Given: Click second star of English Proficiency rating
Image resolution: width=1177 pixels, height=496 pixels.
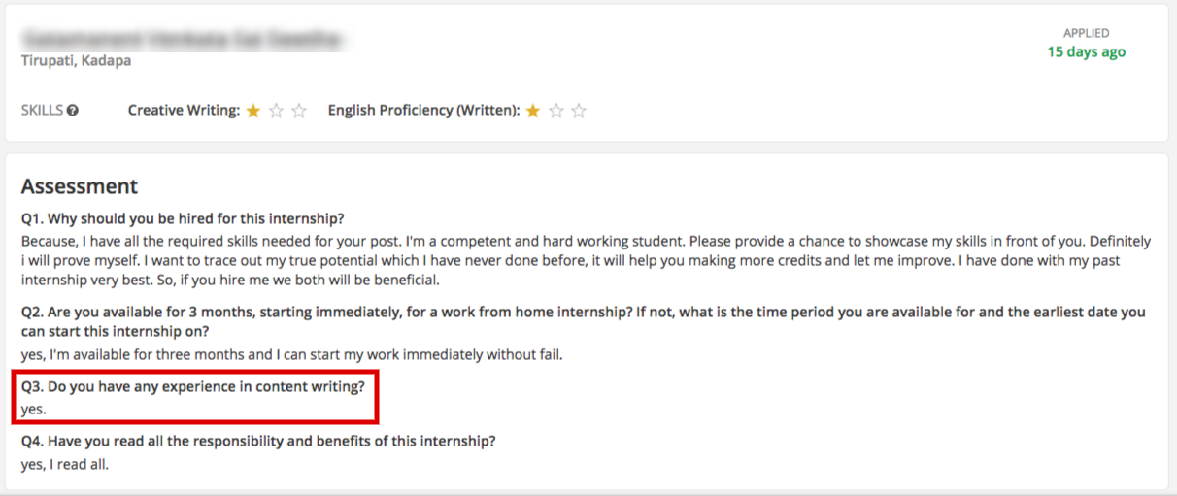Looking at the screenshot, I should 555,111.
